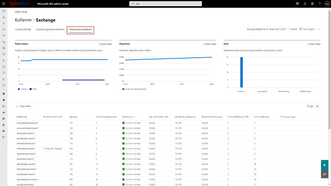Select the lokman@cybercloud.cf row
The image size is (331, 186).
coord(168,169)
